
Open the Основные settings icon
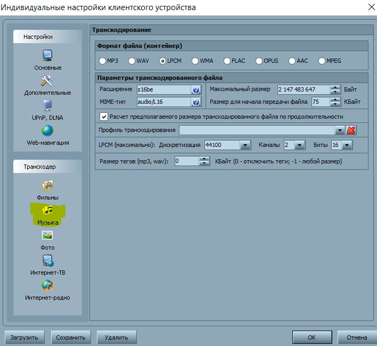click(47, 55)
